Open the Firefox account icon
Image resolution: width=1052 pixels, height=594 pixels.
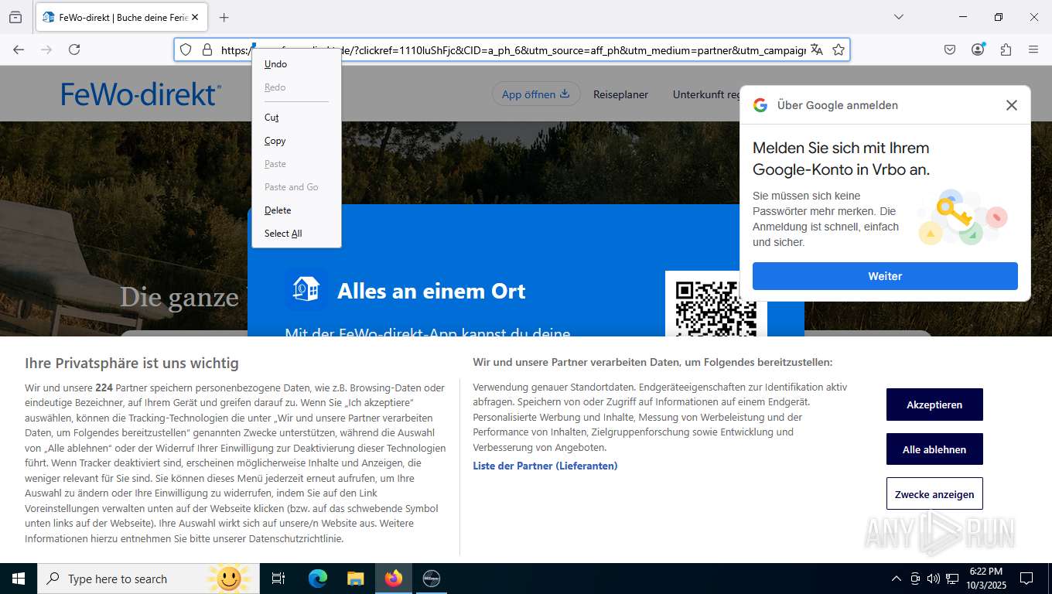[x=978, y=49]
